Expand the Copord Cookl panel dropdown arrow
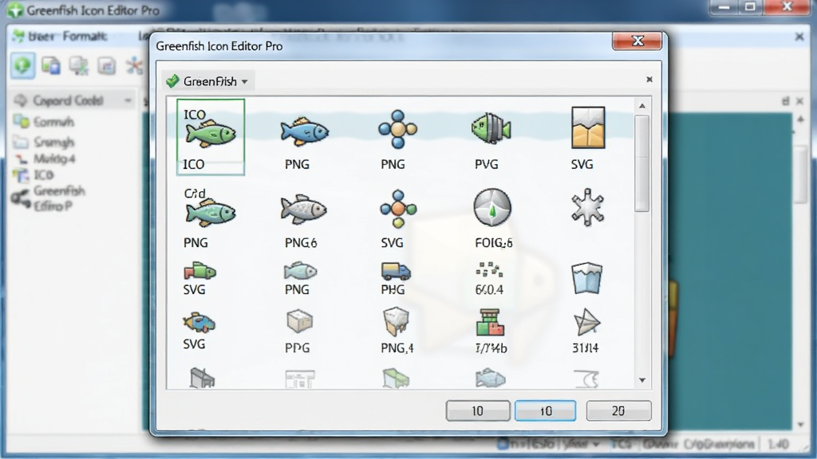 pos(128,100)
